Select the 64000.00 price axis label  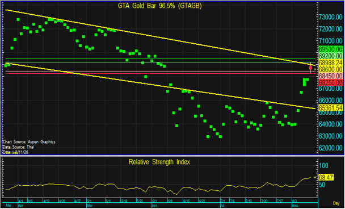(331, 124)
